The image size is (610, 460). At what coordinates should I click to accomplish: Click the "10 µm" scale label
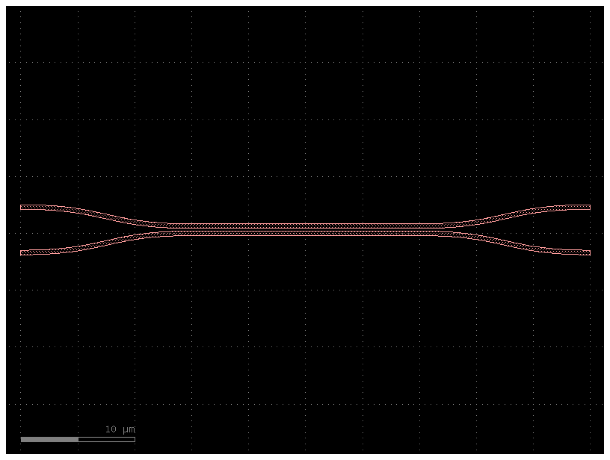(x=120, y=429)
